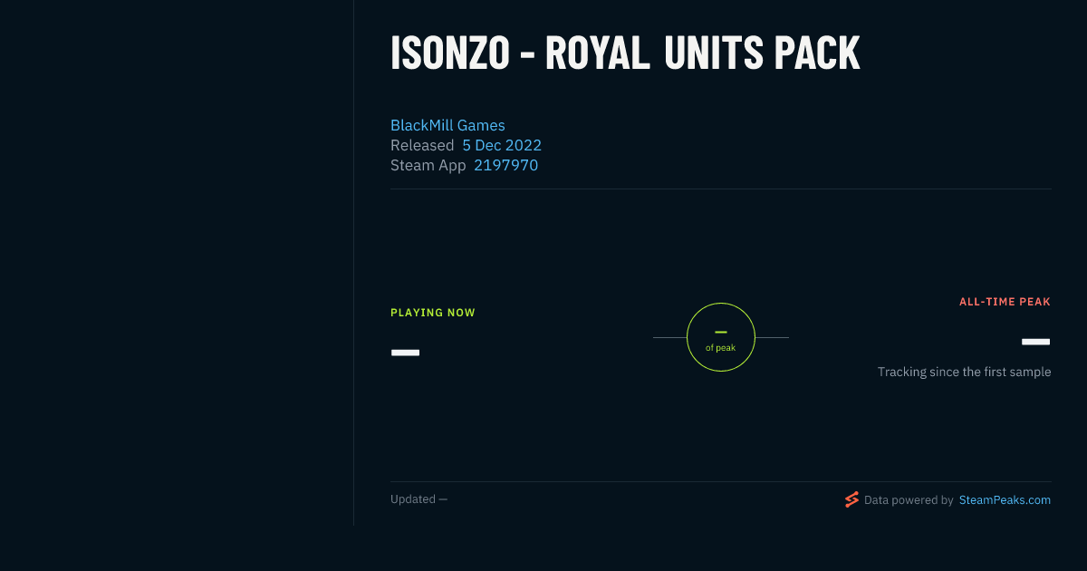Screen dimensions: 1087x571
Task: Click the dash inside the peak circle
Action: point(721,332)
